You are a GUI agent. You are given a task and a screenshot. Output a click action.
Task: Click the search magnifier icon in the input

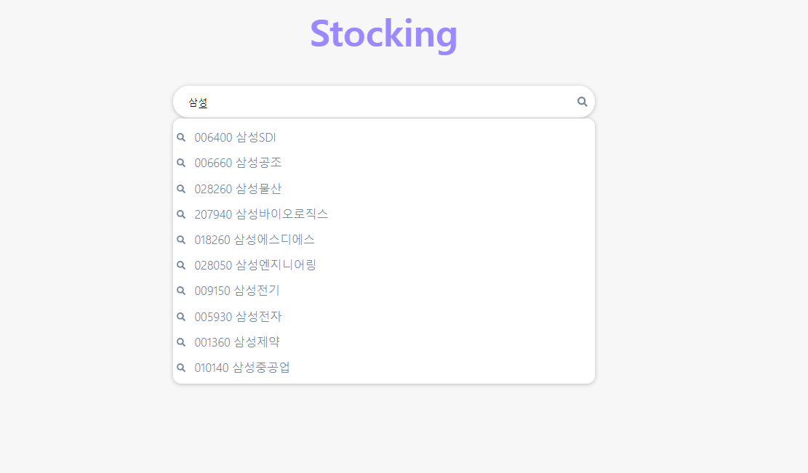pyautogui.click(x=581, y=102)
